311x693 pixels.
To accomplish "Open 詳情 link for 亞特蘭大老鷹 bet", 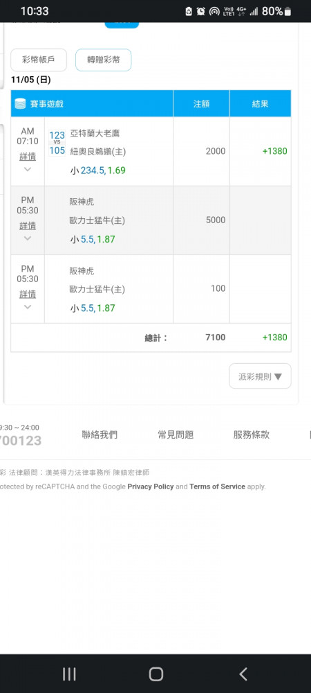I will (x=28, y=157).
